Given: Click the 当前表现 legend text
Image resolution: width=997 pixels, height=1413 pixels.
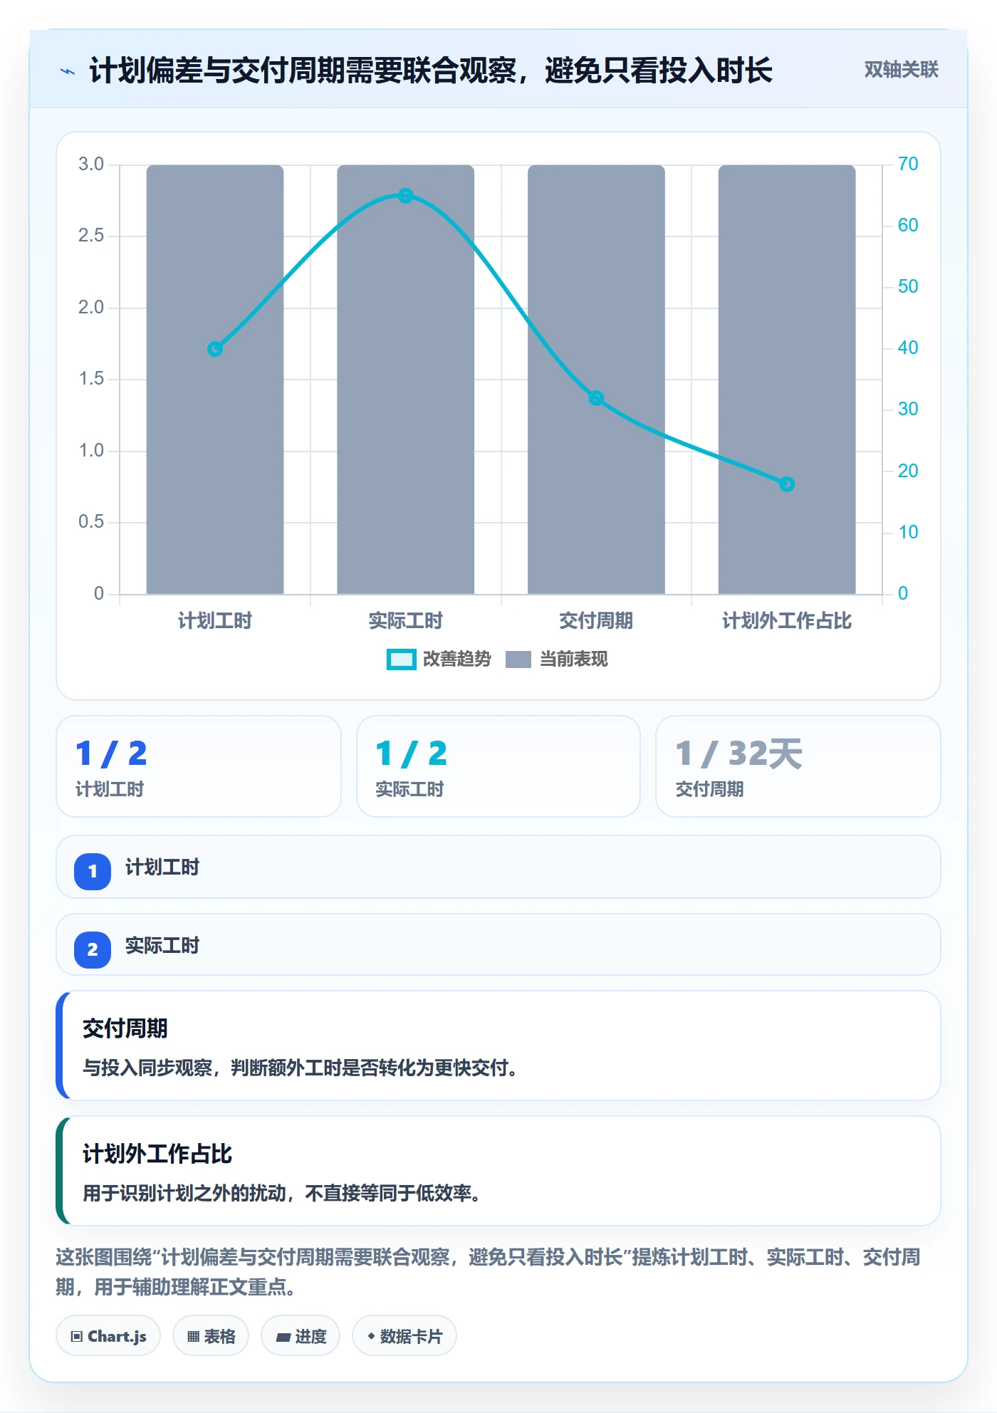Looking at the screenshot, I should point(574,659).
